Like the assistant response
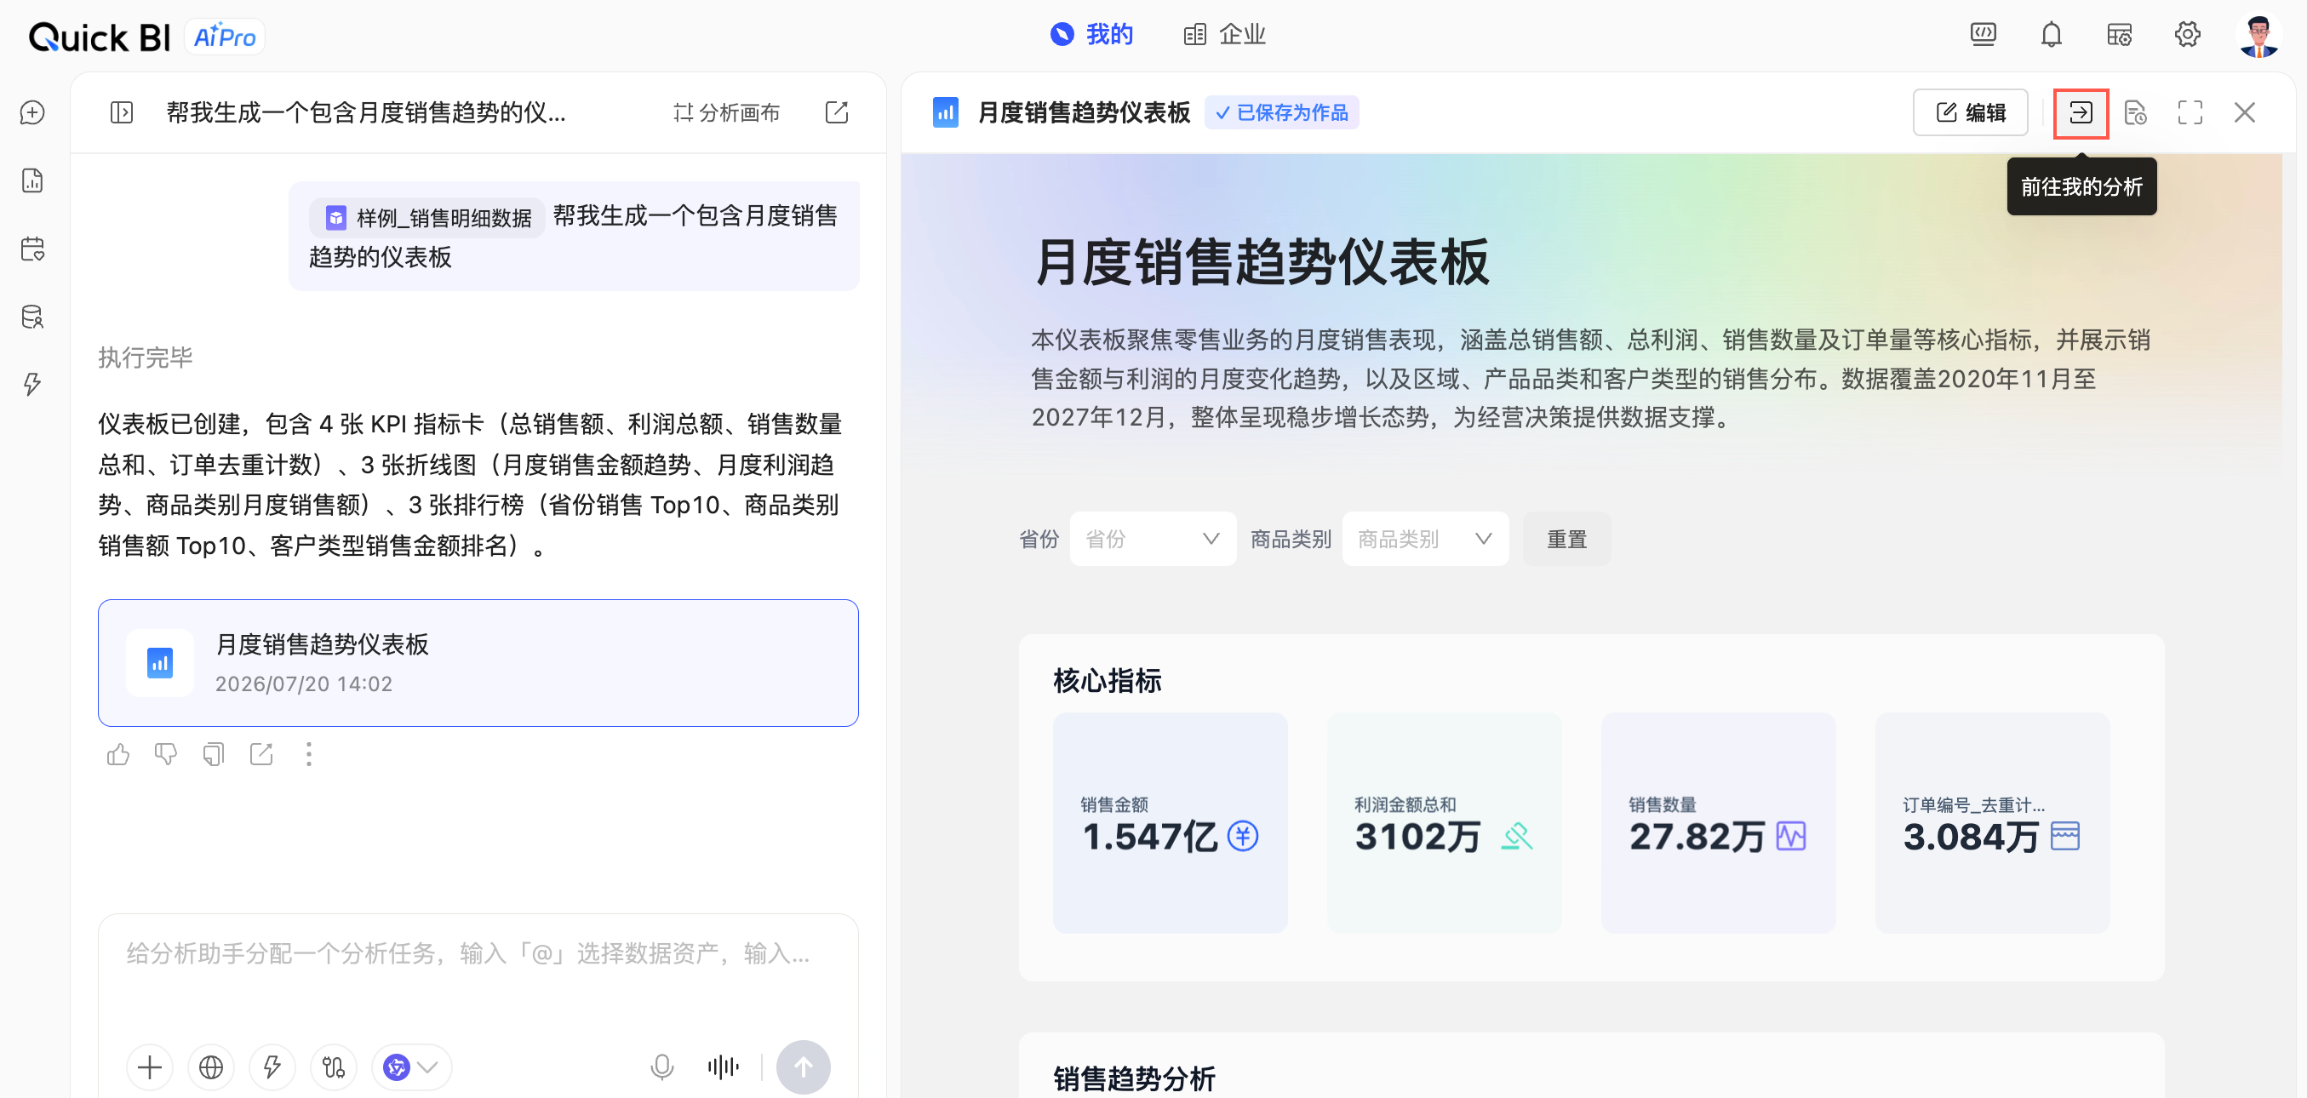This screenshot has height=1098, width=2307. point(118,755)
